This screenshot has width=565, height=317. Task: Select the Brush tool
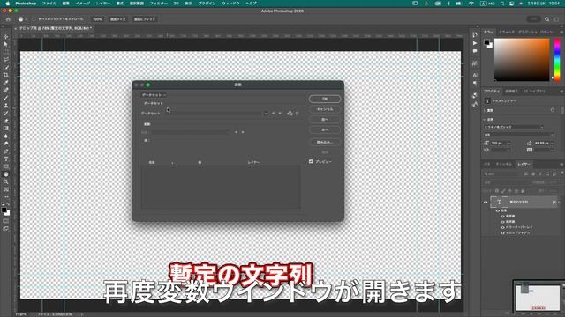point(6,98)
